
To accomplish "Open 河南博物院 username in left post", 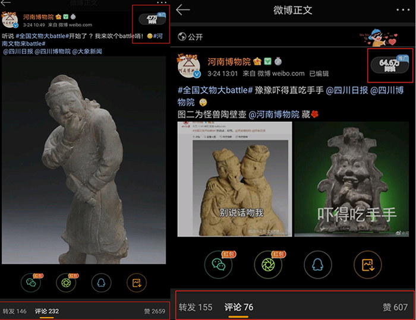I will click(38, 17).
